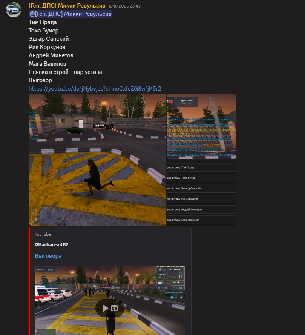This screenshot has width=305, height=335.
Task: Open the game chat screenshot with Братский logo
Action: tap(201, 126)
